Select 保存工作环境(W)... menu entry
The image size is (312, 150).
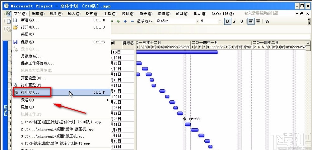61,64
